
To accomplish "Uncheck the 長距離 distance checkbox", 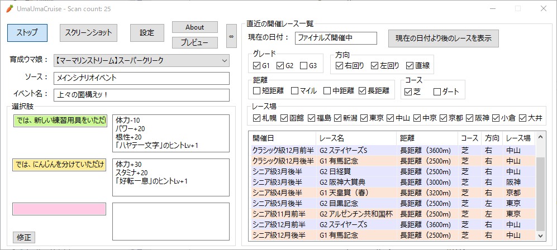I will [363, 90].
